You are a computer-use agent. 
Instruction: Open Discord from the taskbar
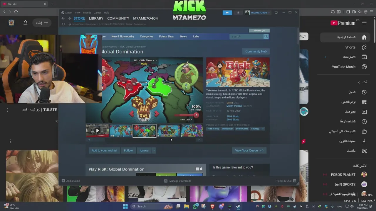tap(221, 206)
